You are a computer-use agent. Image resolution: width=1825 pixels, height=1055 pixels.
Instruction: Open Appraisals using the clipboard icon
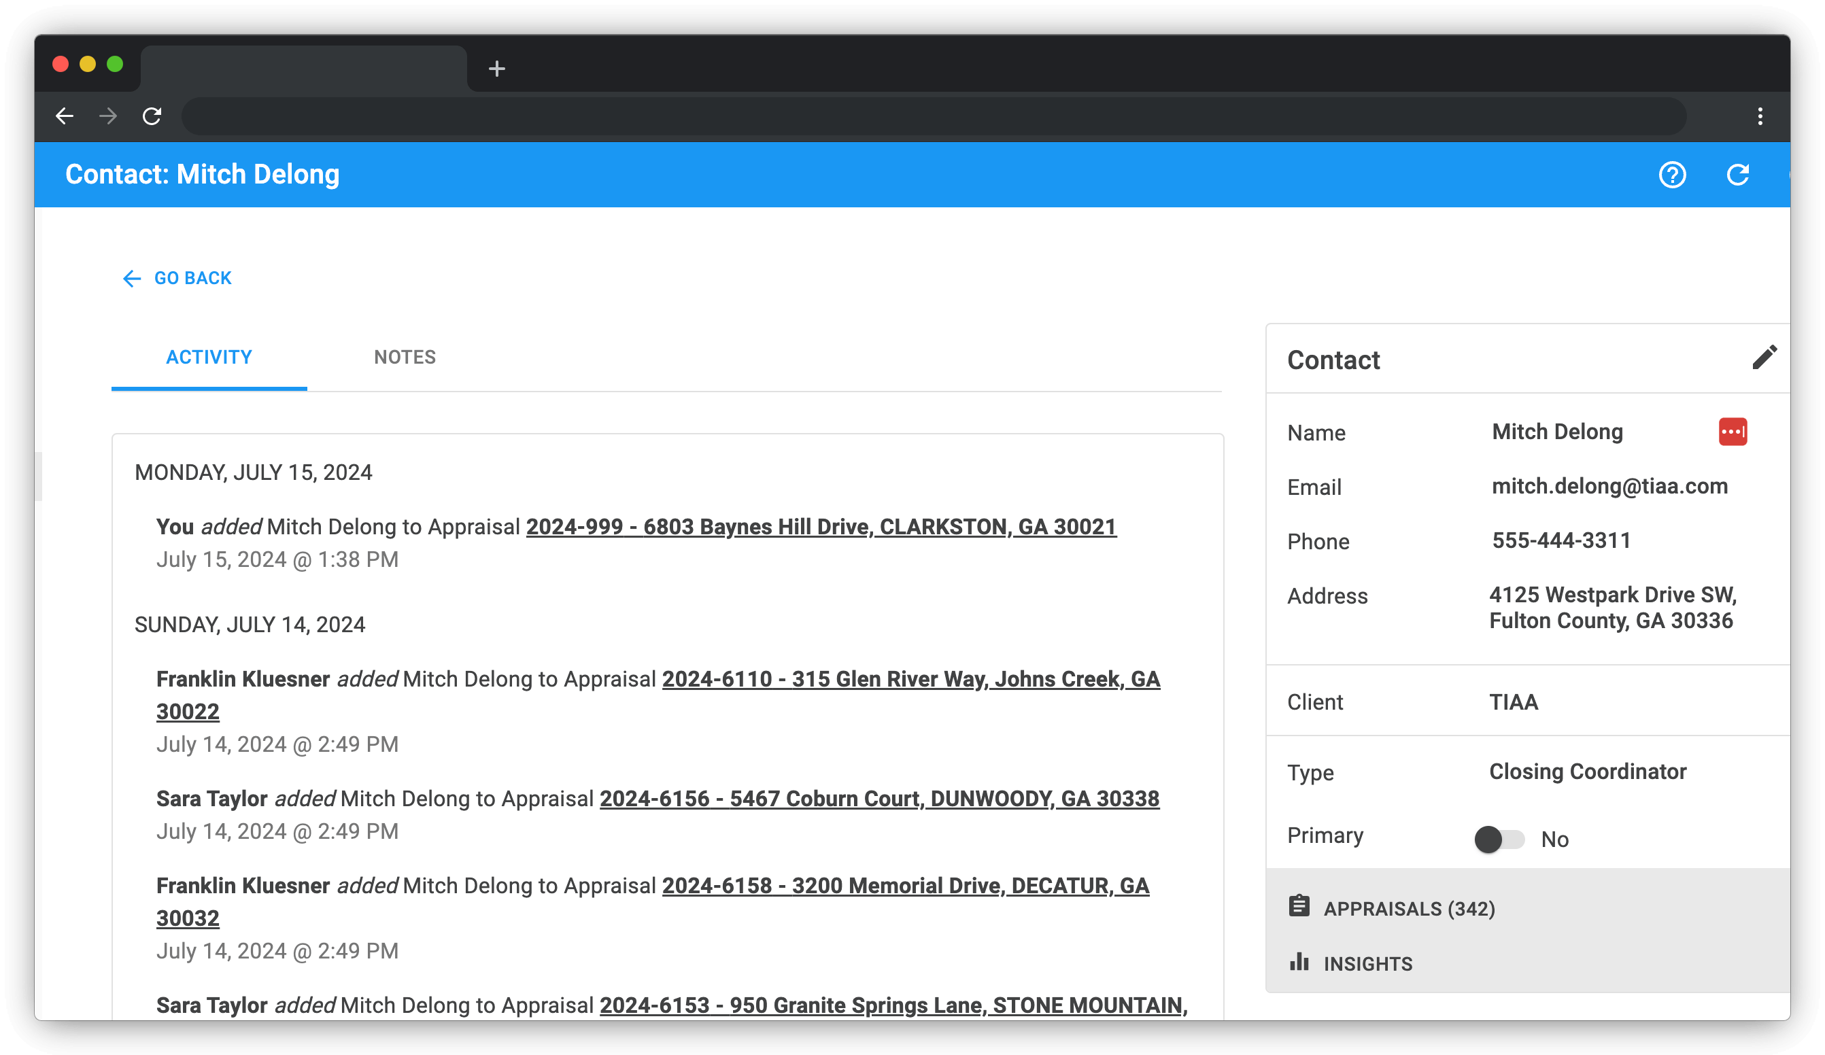click(x=1300, y=906)
